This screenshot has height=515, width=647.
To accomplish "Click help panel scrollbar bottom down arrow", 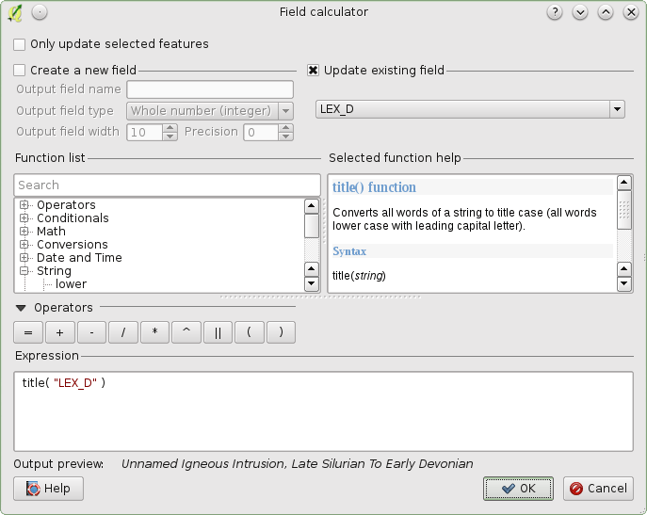I will point(624,284).
